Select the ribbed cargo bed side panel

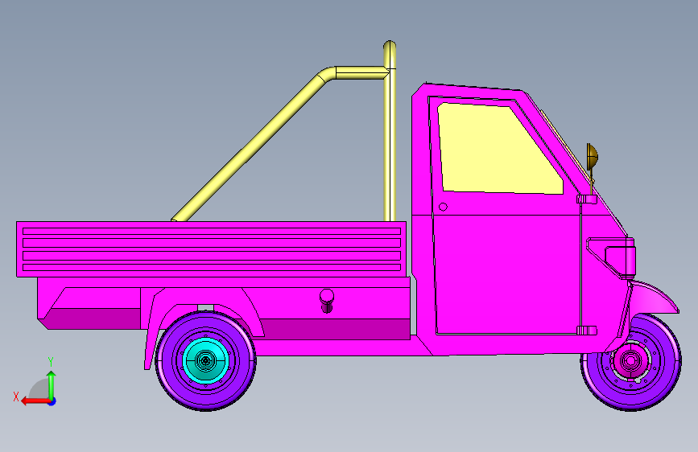click(x=212, y=249)
